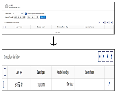Click list icon in bottom enlarged panel
This screenshot has height=95, width=117.
100,56
